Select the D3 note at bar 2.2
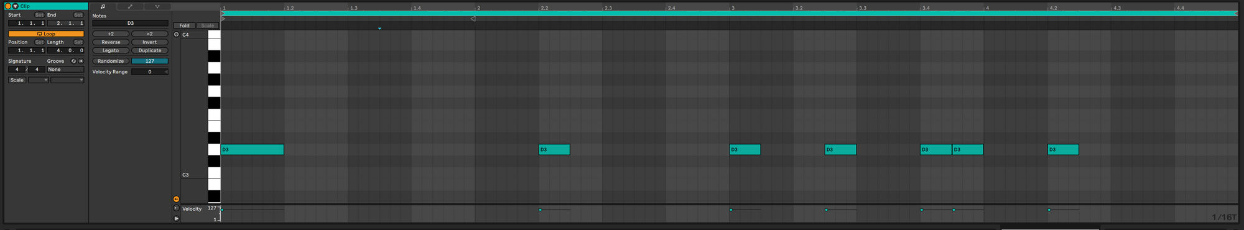The image size is (1244, 230). click(x=554, y=149)
